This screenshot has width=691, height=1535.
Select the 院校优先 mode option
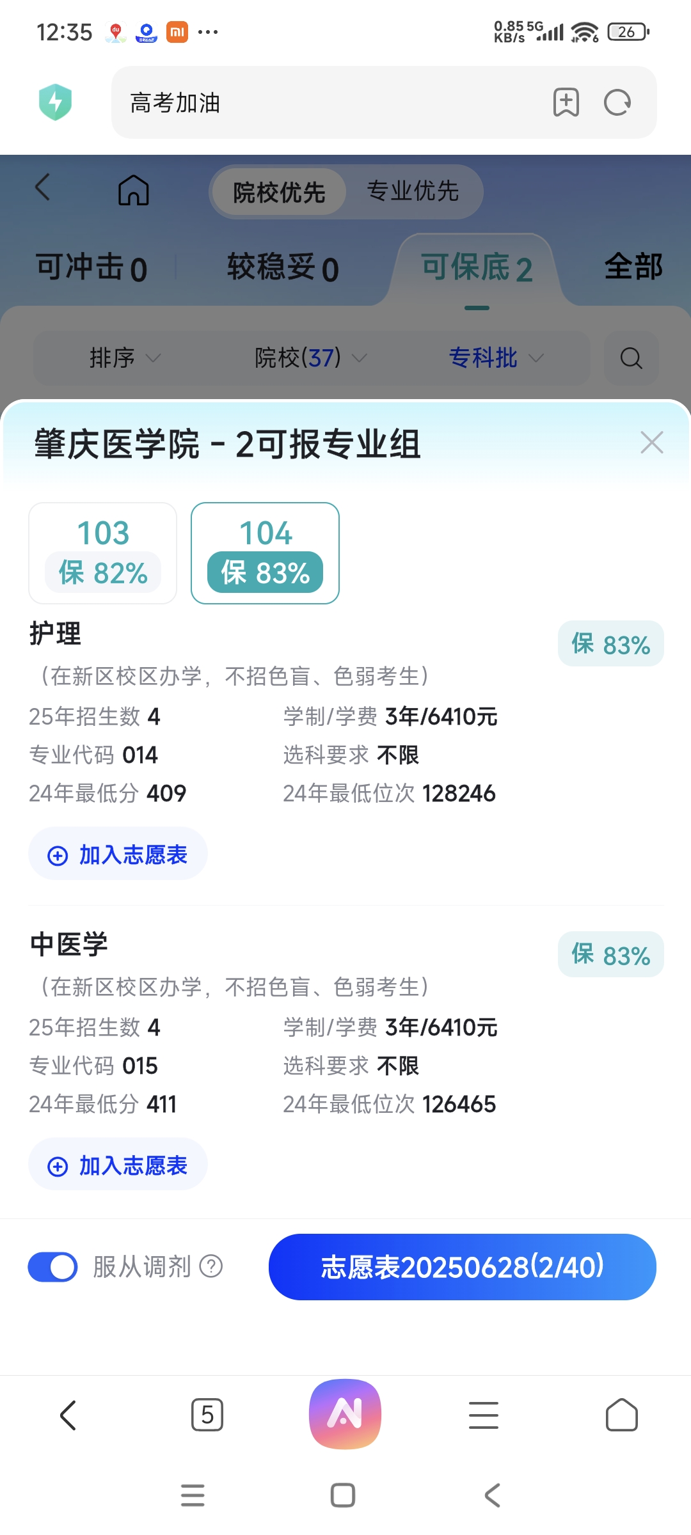click(279, 192)
